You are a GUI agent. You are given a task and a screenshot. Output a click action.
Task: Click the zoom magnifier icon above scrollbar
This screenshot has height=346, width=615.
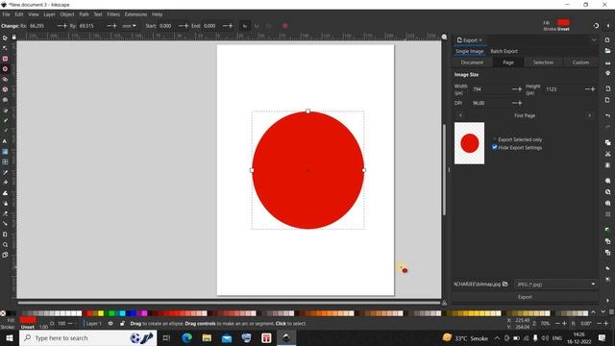pyautogui.click(x=444, y=37)
